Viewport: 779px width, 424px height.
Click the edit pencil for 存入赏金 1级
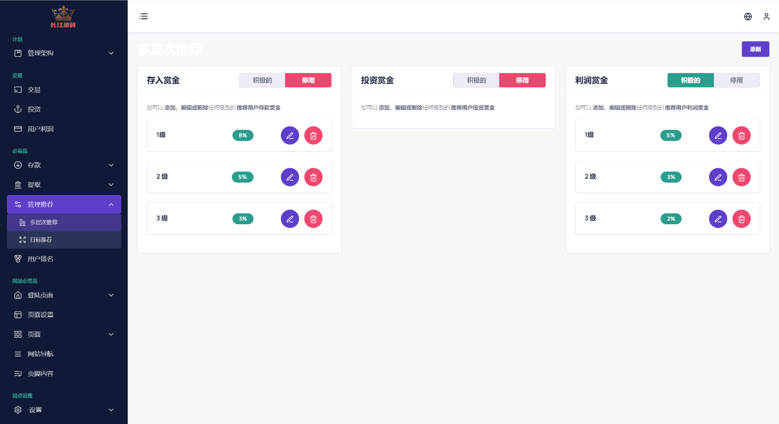point(290,136)
